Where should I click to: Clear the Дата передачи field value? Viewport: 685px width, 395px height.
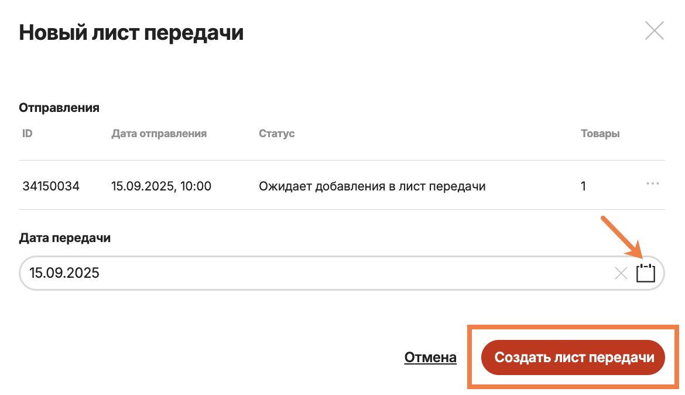(621, 273)
